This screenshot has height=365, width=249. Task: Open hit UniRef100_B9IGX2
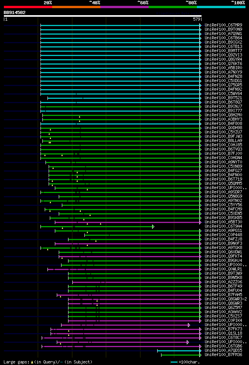coord(223,42)
